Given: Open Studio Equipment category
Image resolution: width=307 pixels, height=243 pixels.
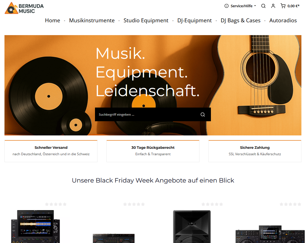Looking at the screenshot, I should 146,20.
